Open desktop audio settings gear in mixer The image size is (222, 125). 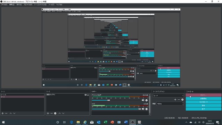[x=146, y=100]
